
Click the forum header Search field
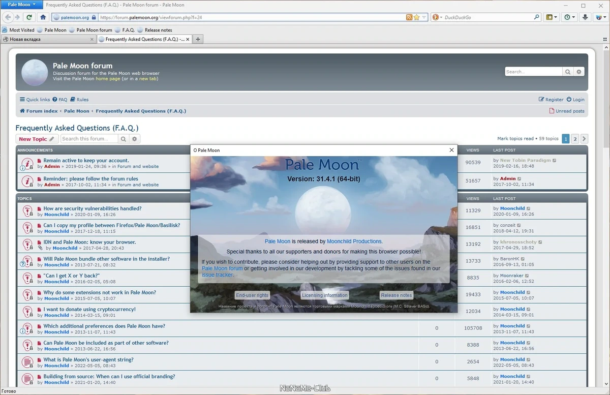click(533, 72)
